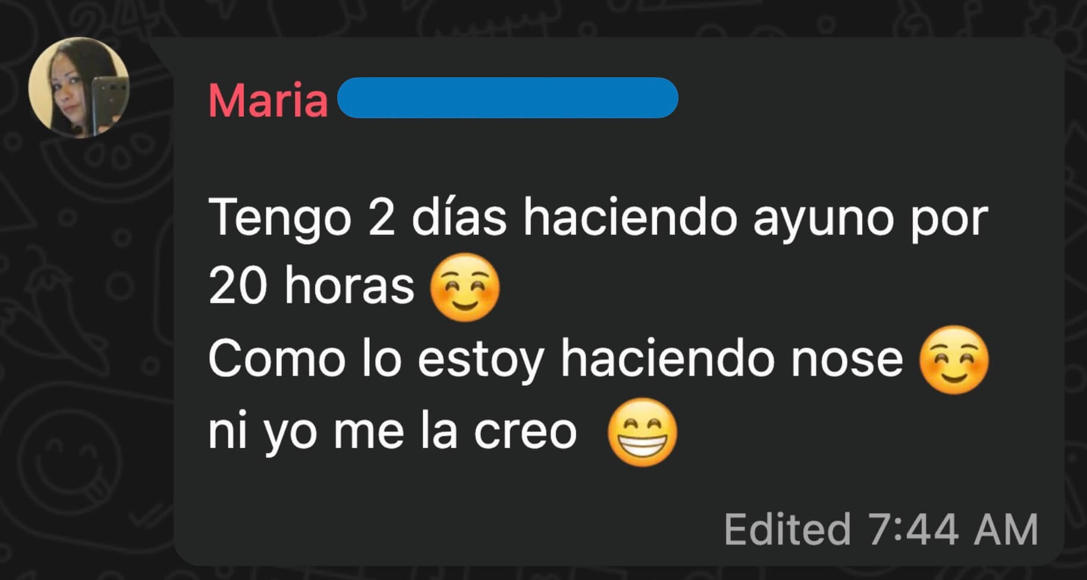Select the text 'ni yo me la creo'
This screenshot has width=1087, height=580.
[x=392, y=433]
